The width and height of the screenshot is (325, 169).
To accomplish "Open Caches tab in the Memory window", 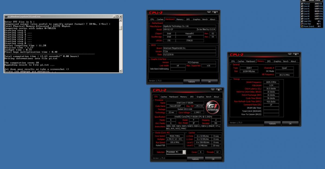I will pyautogui.click(x=241, y=61).
